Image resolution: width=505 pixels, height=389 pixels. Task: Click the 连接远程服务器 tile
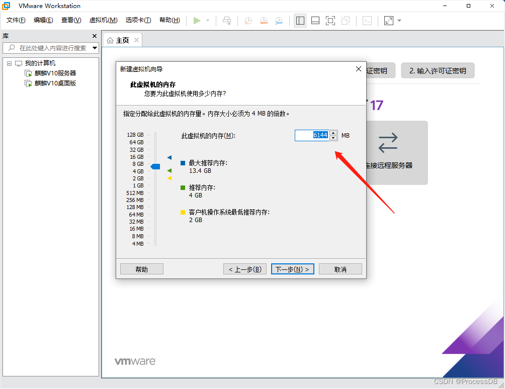[x=397, y=152]
